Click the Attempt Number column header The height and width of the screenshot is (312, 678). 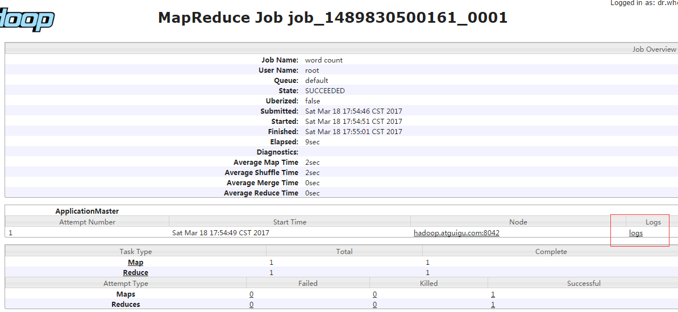tap(88, 222)
